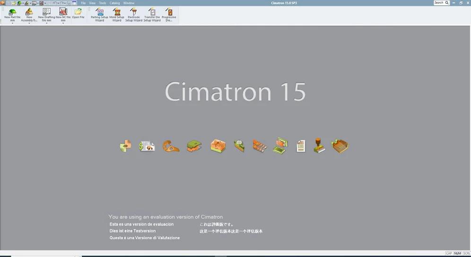Click the window layout icon in the title bar quick toolbar

pyautogui.click(x=74, y=3)
